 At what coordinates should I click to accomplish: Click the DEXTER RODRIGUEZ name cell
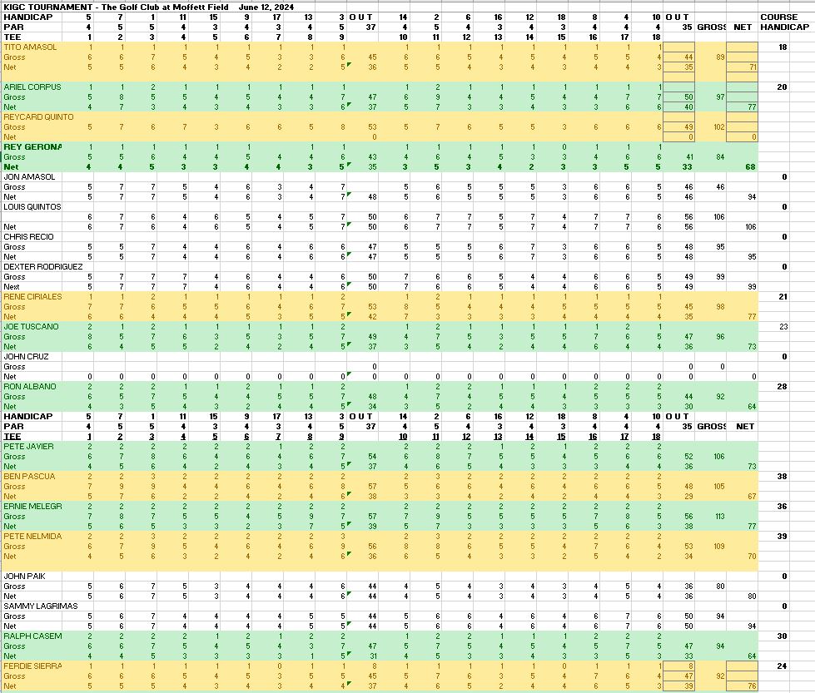[x=42, y=267]
